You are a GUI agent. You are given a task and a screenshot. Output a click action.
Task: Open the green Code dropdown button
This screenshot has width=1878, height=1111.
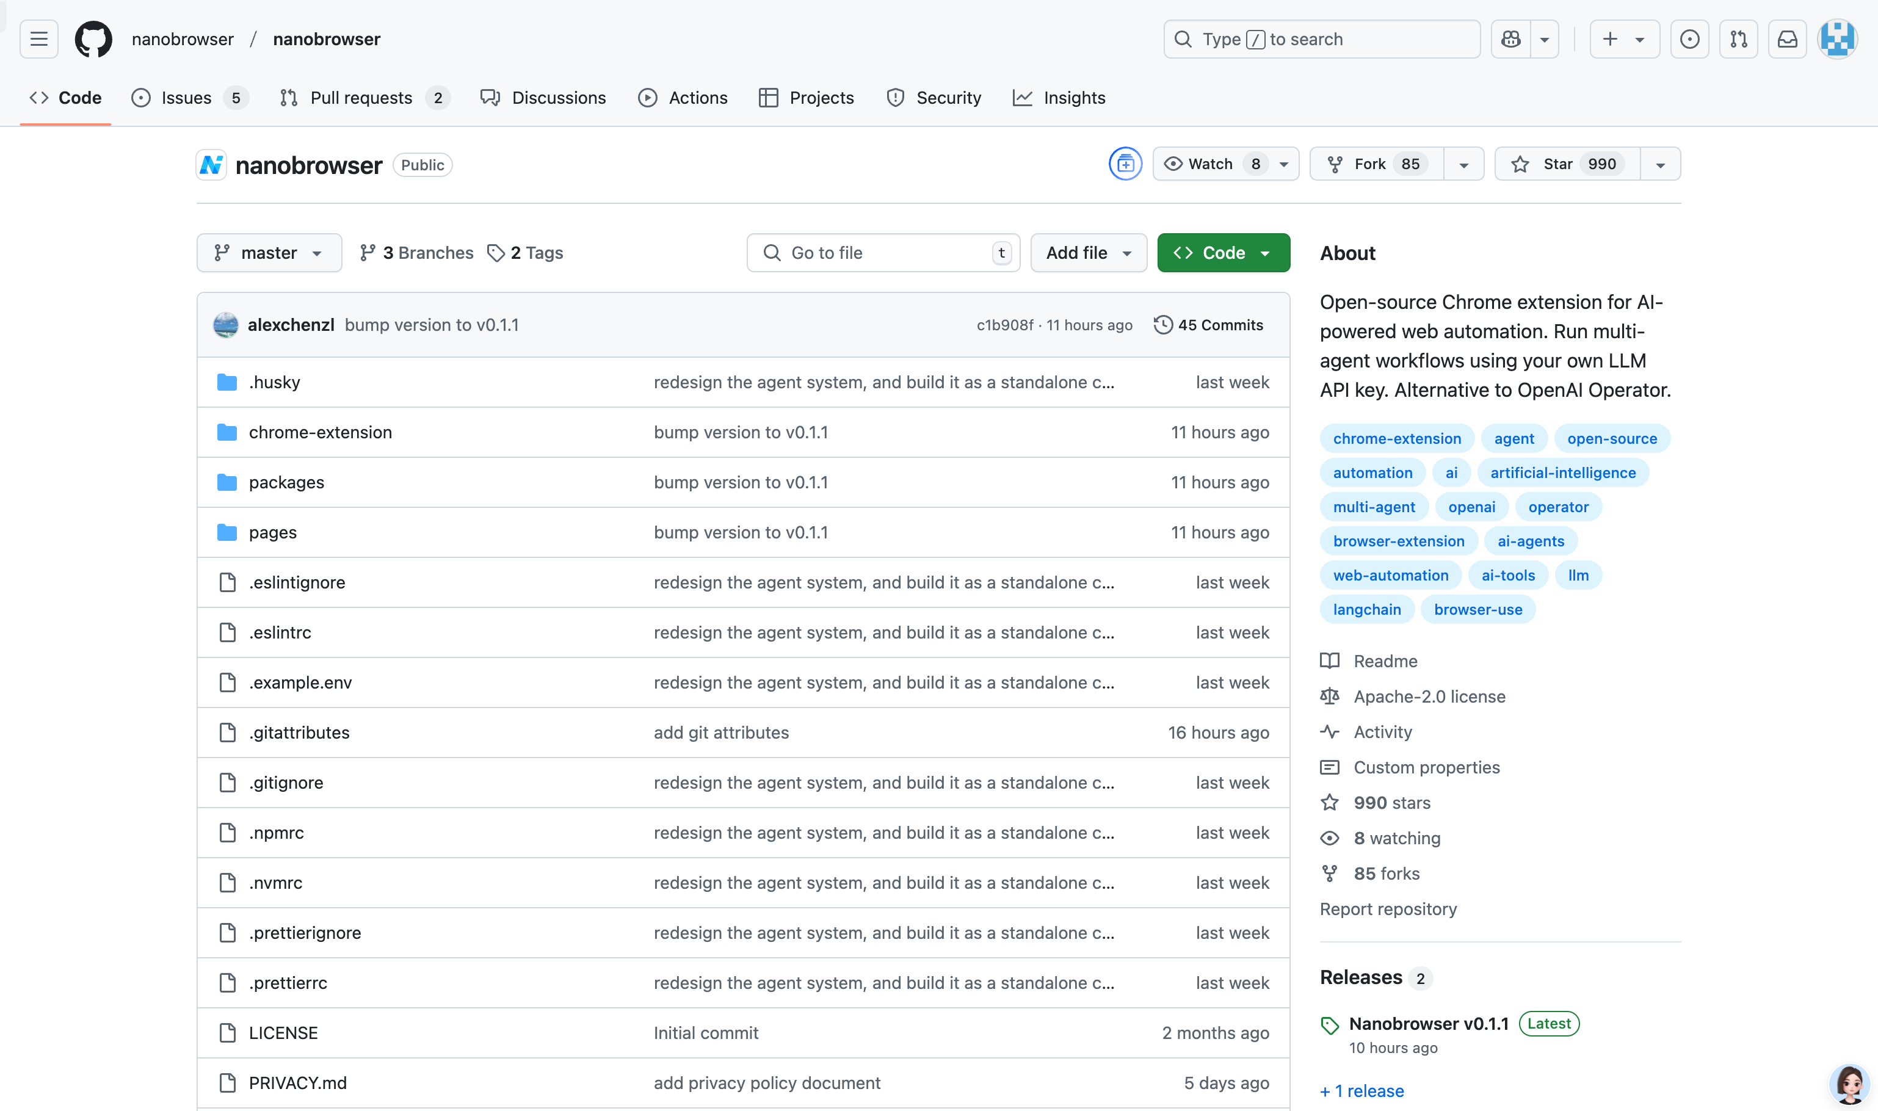pos(1224,253)
